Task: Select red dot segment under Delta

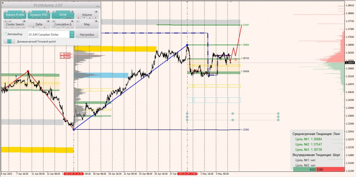Action: [x=44, y=27]
